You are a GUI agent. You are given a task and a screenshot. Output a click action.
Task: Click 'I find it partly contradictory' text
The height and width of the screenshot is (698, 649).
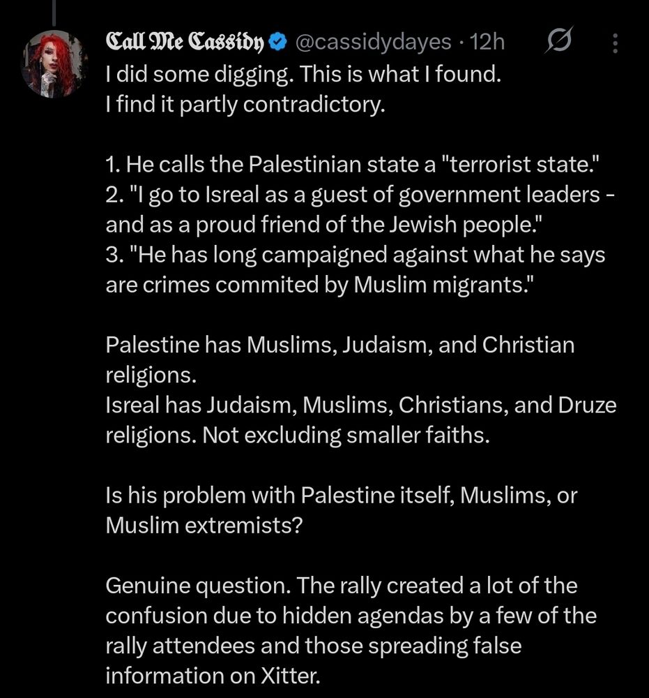[x=245, y=104]
